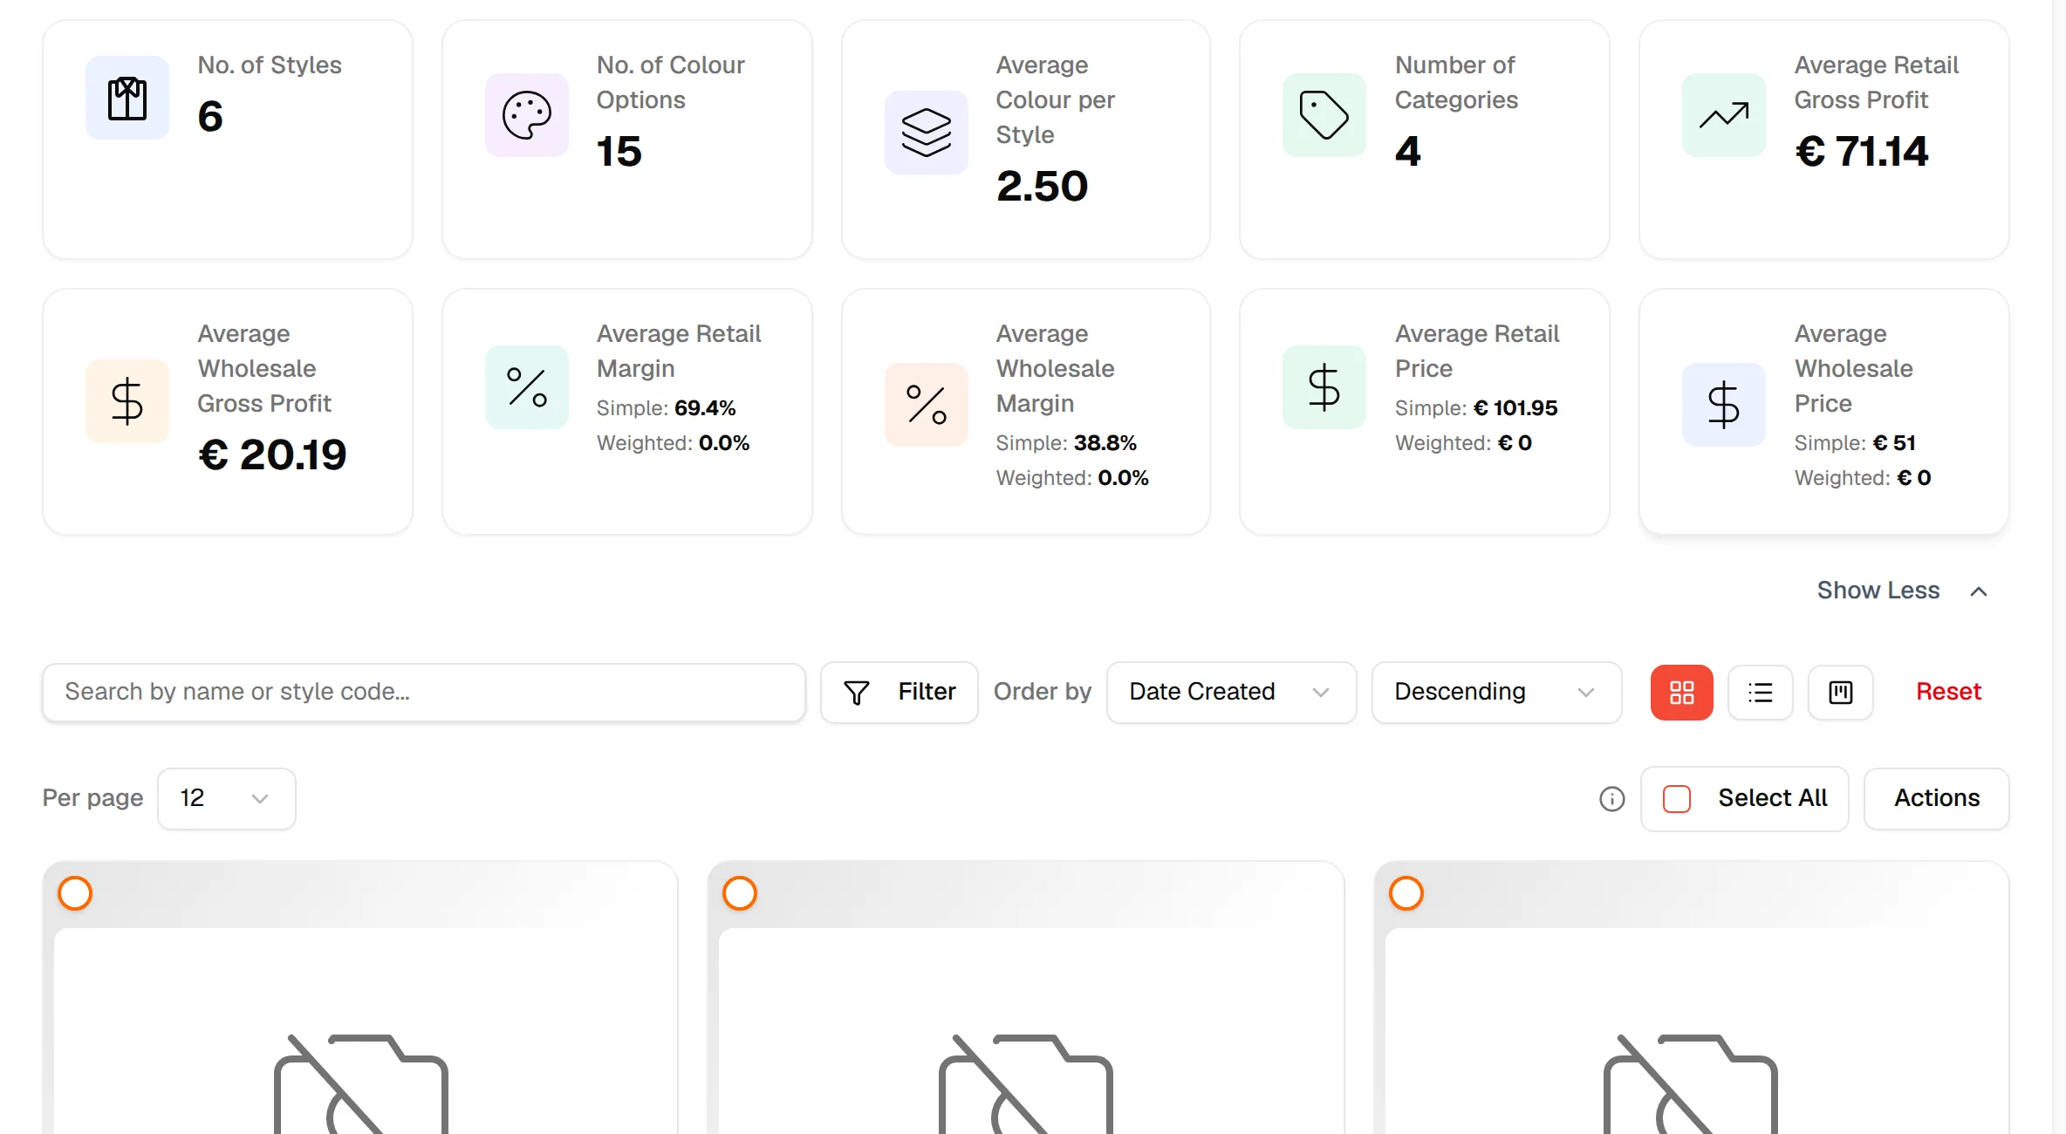Switch to list view
Viewport: 2066px width, 1134px height.
(x=1761, y=693)
